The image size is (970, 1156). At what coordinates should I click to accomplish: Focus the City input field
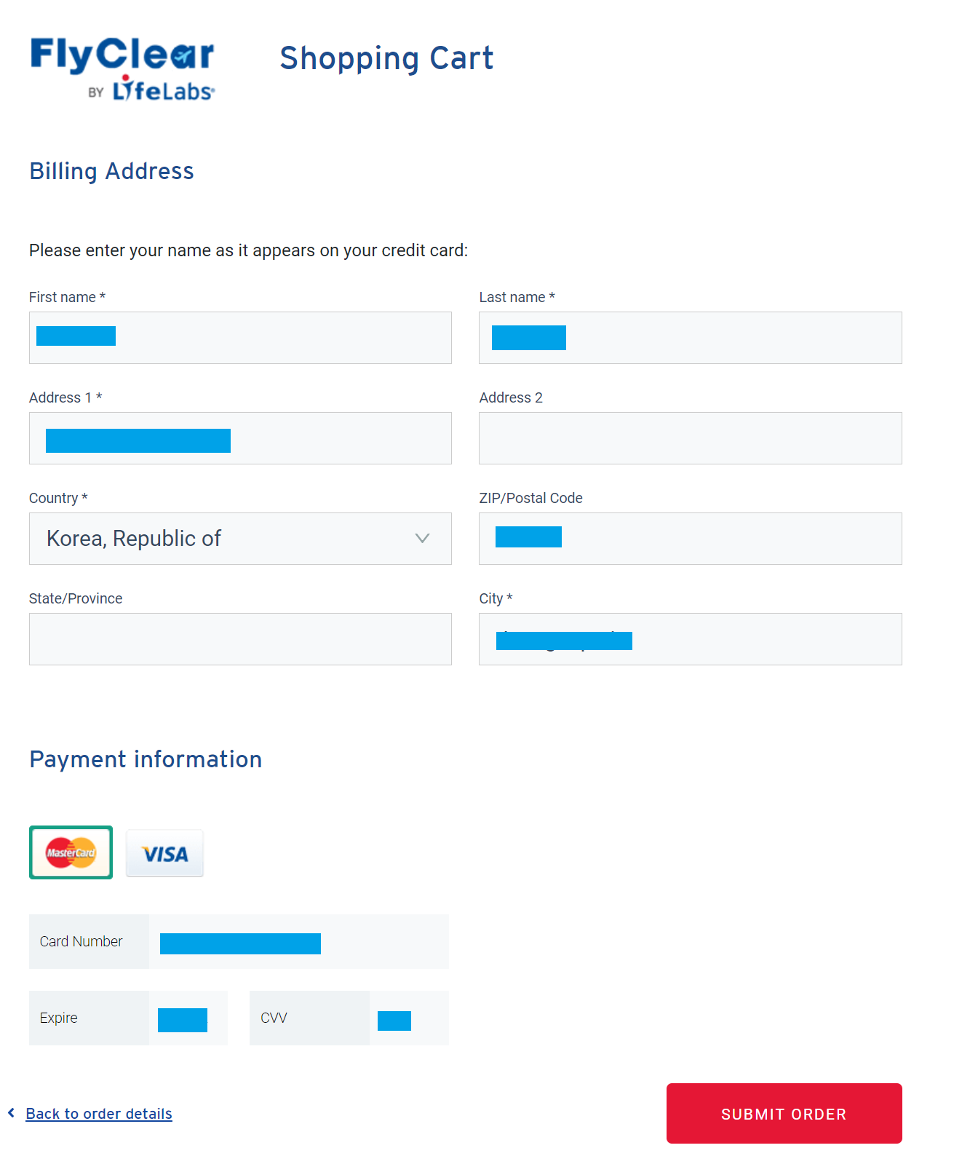click(x=690, y=639)
